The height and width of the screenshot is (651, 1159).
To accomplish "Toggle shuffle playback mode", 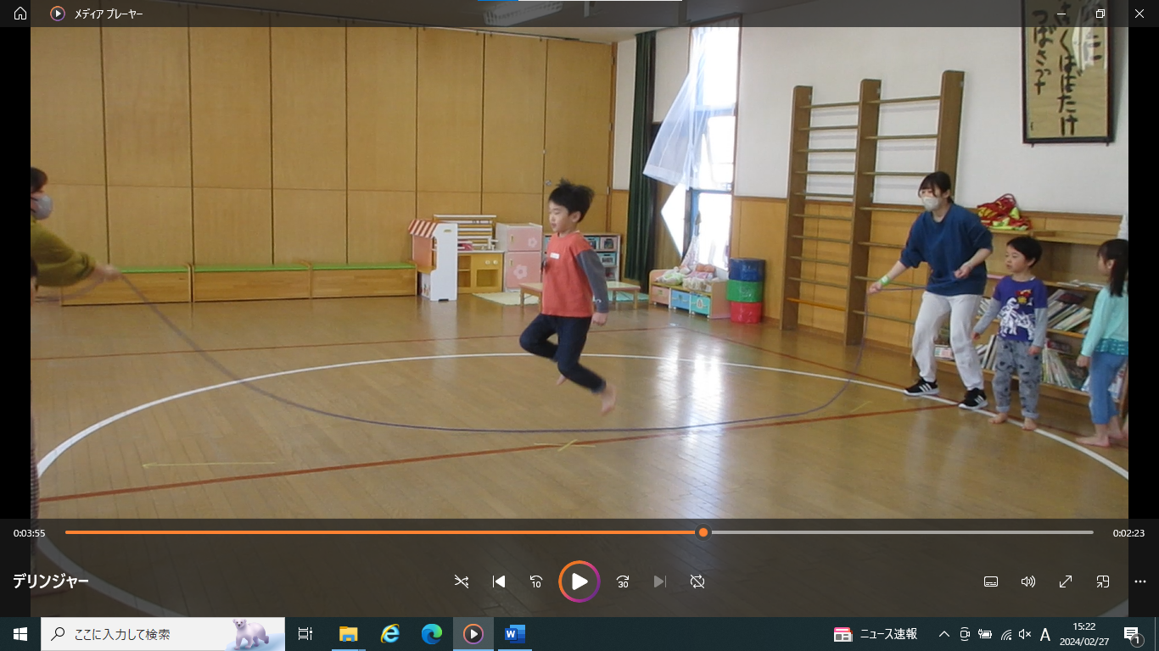I will 462,581.
